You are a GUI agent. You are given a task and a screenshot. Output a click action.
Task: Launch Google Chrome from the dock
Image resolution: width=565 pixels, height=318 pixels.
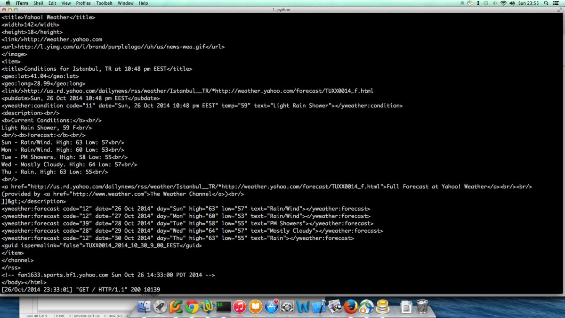tap(192, 307)
